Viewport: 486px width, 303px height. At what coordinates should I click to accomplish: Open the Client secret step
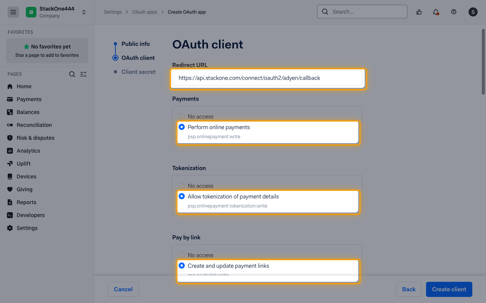(x=139, y=72)
